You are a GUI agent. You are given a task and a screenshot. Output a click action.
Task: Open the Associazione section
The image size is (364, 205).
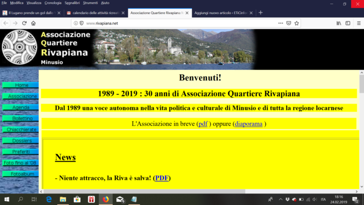click(20, 96)
